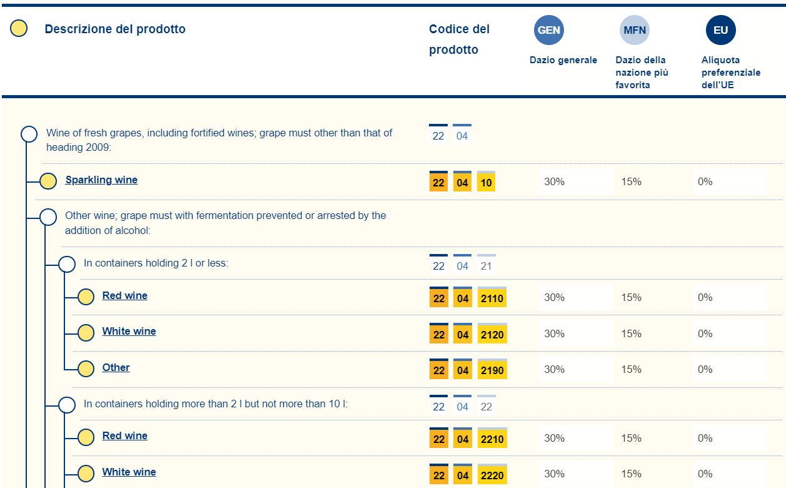Image resolution: width=786 pixels, height=488 pixels.
Task: Click the MFN most favoured nation icon
Action: tap(635, 30)
